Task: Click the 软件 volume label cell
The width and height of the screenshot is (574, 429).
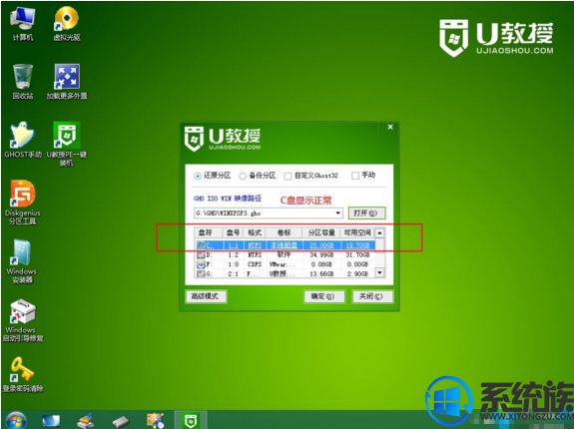Action: pos(284,254)
